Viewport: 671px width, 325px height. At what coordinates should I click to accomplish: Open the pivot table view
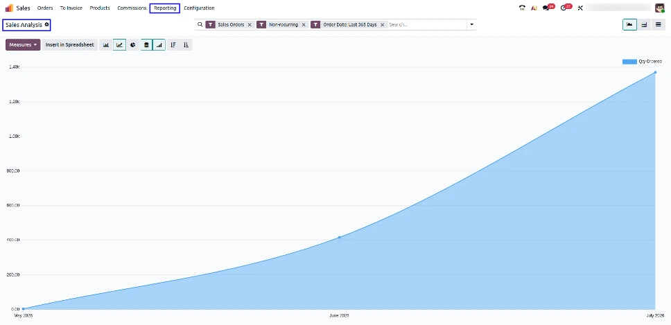click(643, 25)
